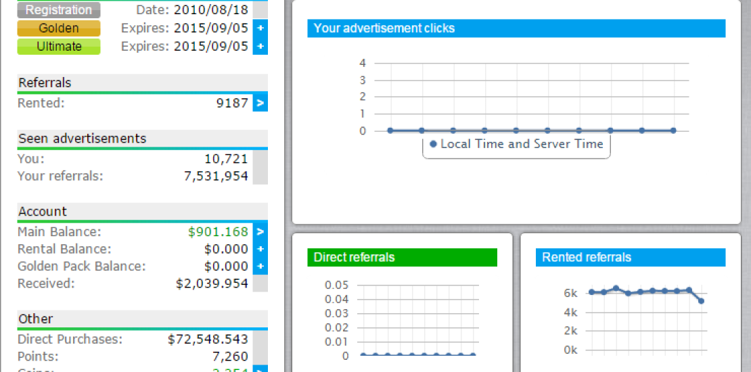Select the green Ultimate membership badge
This screenshot has width=751, height=372.
pyautogui.click(x=59, y=47)
